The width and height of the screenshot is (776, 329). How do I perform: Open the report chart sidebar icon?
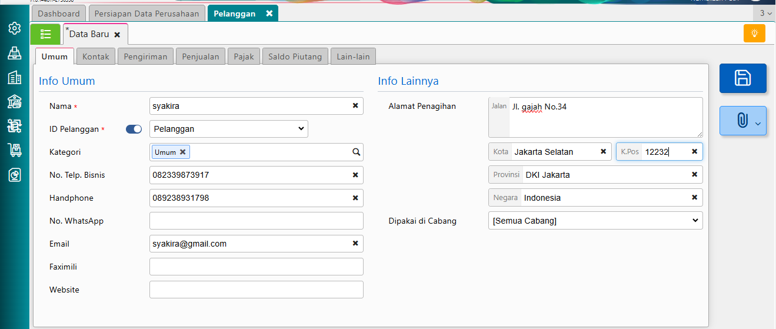click(15, 174)
